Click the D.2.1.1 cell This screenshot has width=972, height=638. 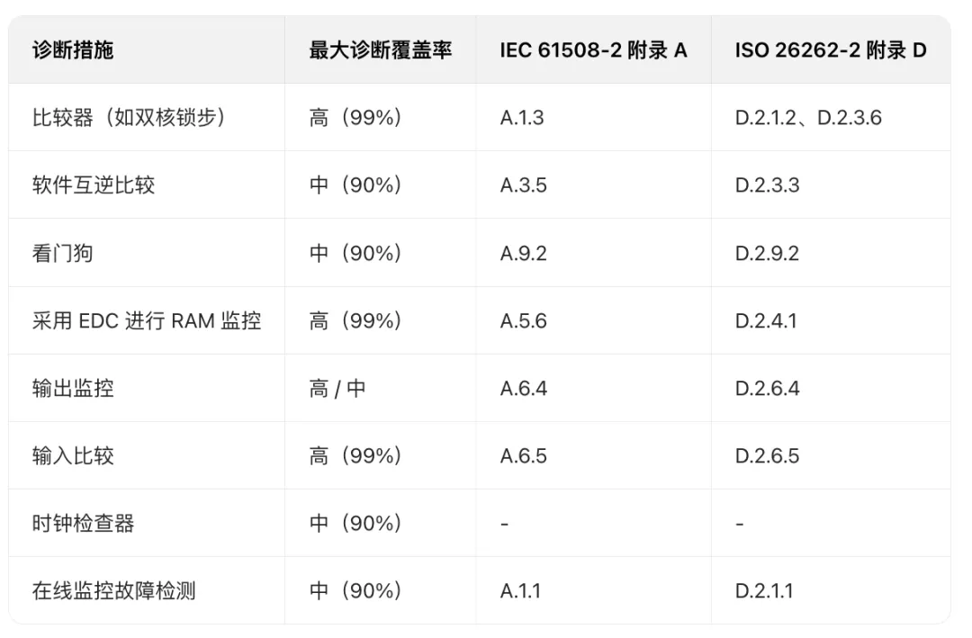765,591
